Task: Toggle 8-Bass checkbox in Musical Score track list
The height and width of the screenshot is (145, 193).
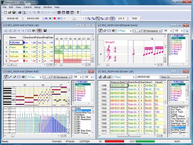Action: [170, 52]
